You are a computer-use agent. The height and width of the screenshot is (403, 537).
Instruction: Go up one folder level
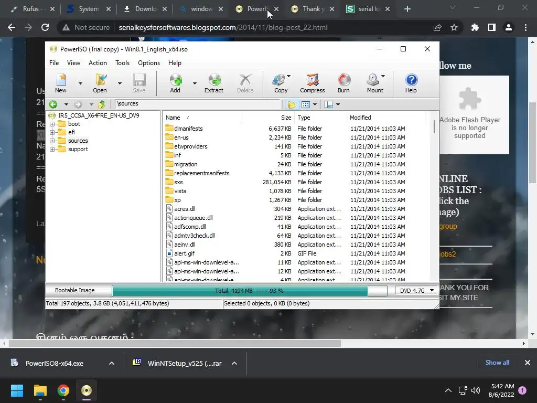(x=101, y=104)
